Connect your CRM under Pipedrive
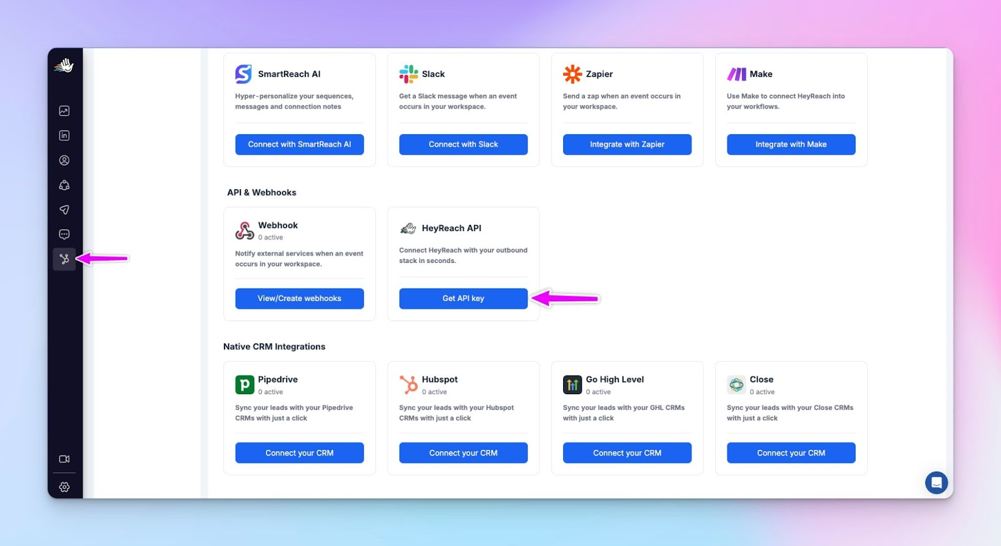Viewport: 1001px width, 546px height. (x=300, y=453)
